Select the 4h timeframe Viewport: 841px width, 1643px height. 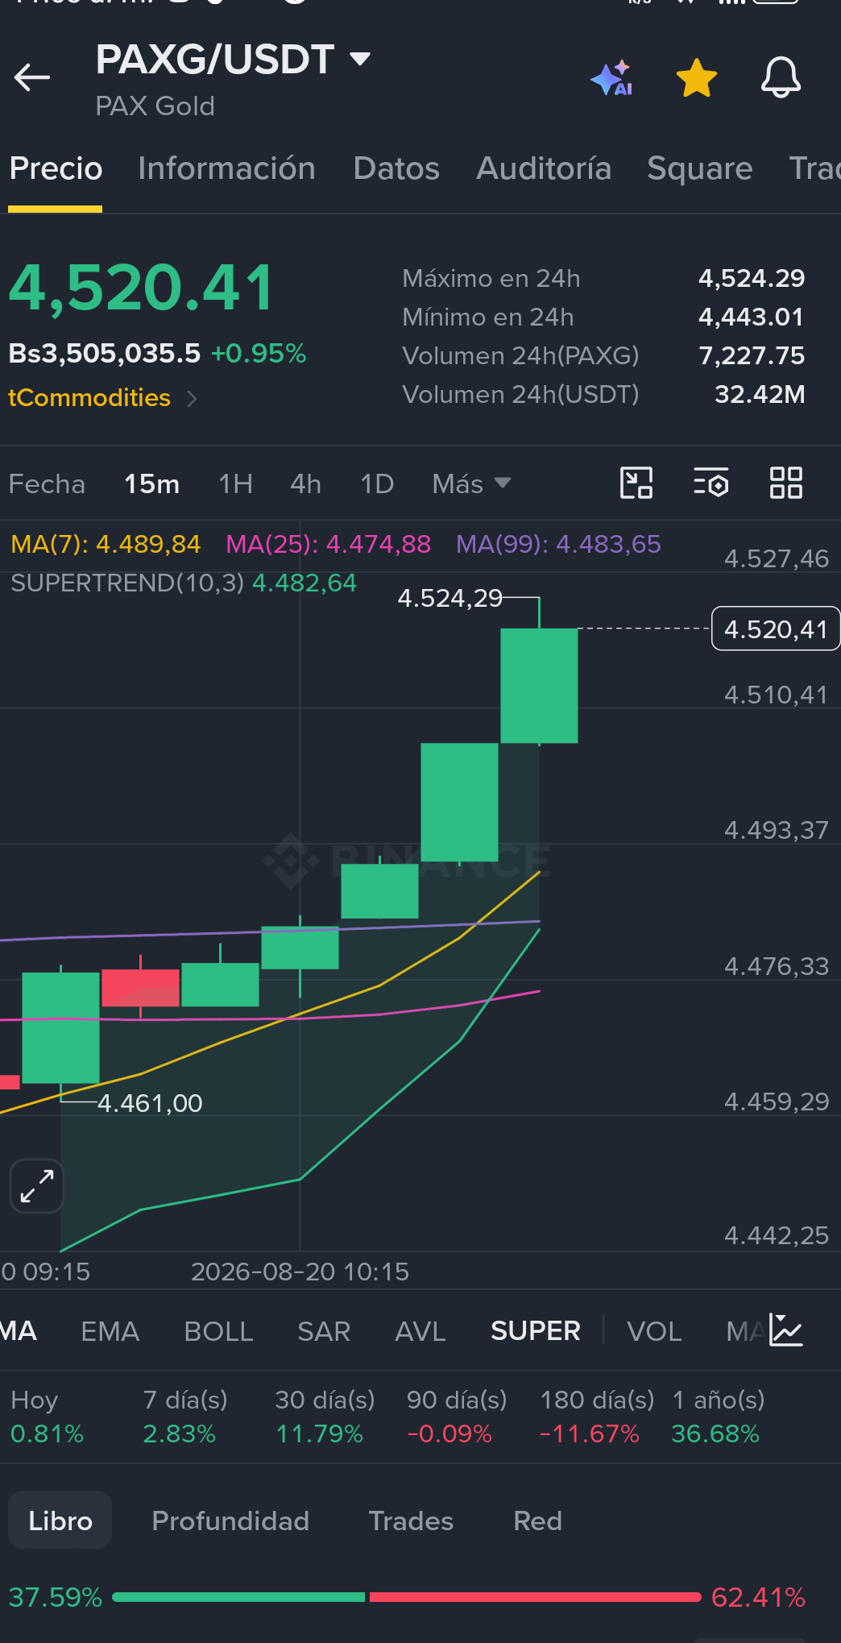tap(306, 484)
